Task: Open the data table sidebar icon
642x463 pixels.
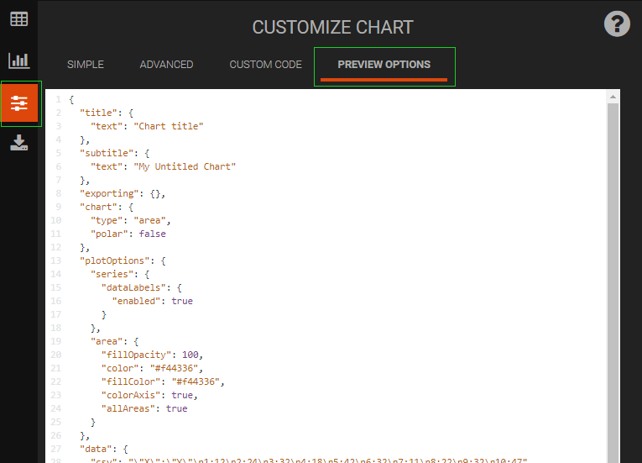Action: click(18, 18)
